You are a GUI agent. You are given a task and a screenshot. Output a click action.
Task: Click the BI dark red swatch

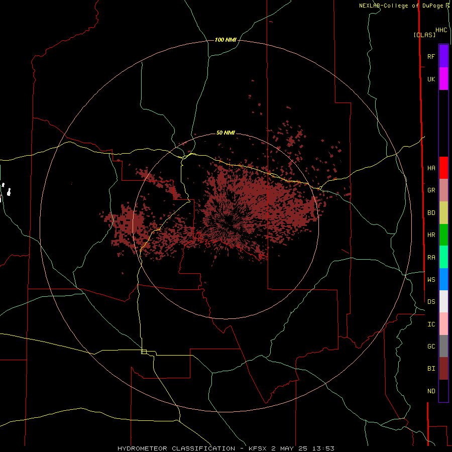(443, 369)
